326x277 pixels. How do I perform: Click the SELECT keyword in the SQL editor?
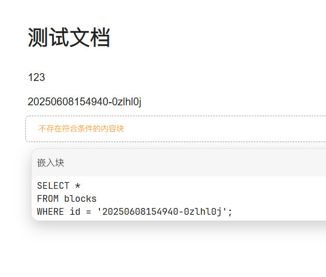point(53,186)
